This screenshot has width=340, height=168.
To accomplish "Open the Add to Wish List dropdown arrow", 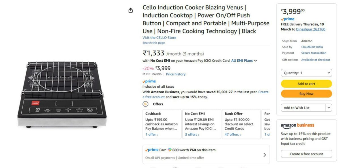I will click(329, 107).
